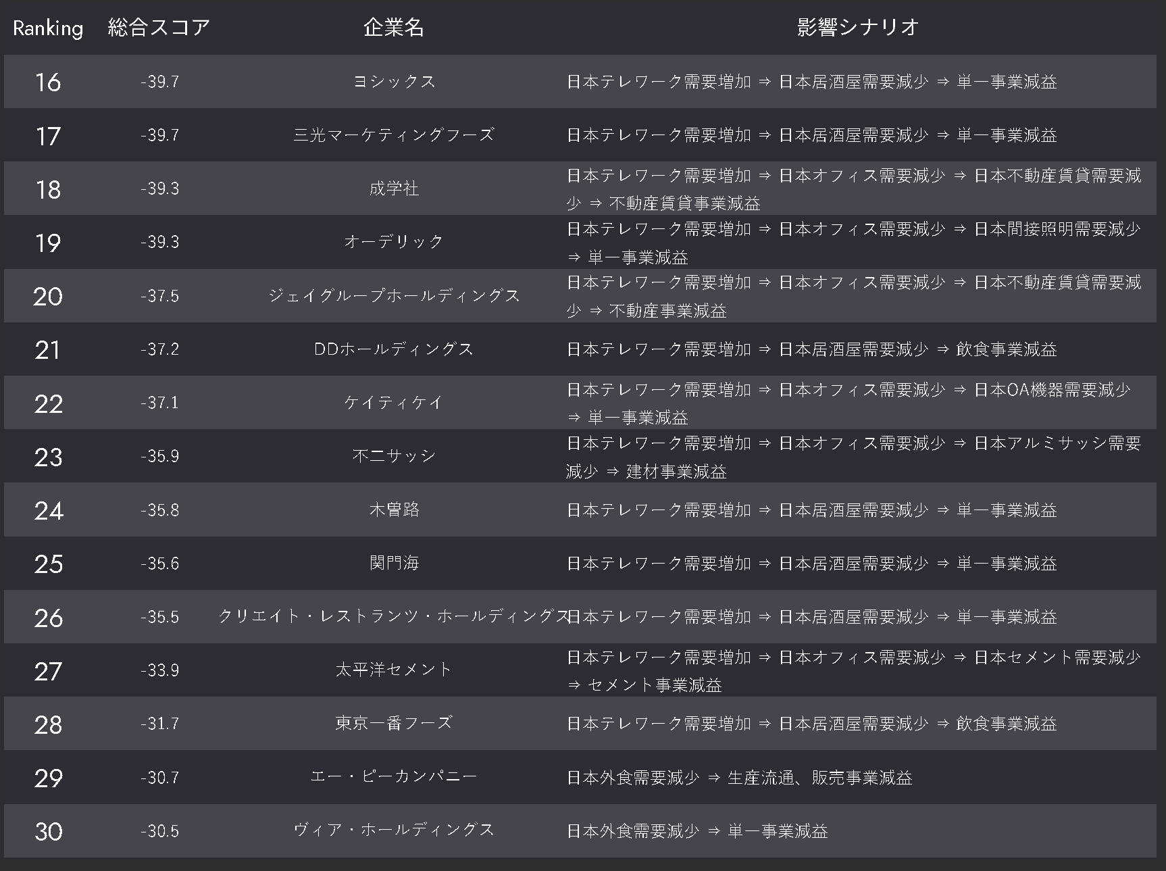Viewport: 1166px width, 871px height.
Task: Click the 影響シナリオ column header
Action: click(858, 28)
